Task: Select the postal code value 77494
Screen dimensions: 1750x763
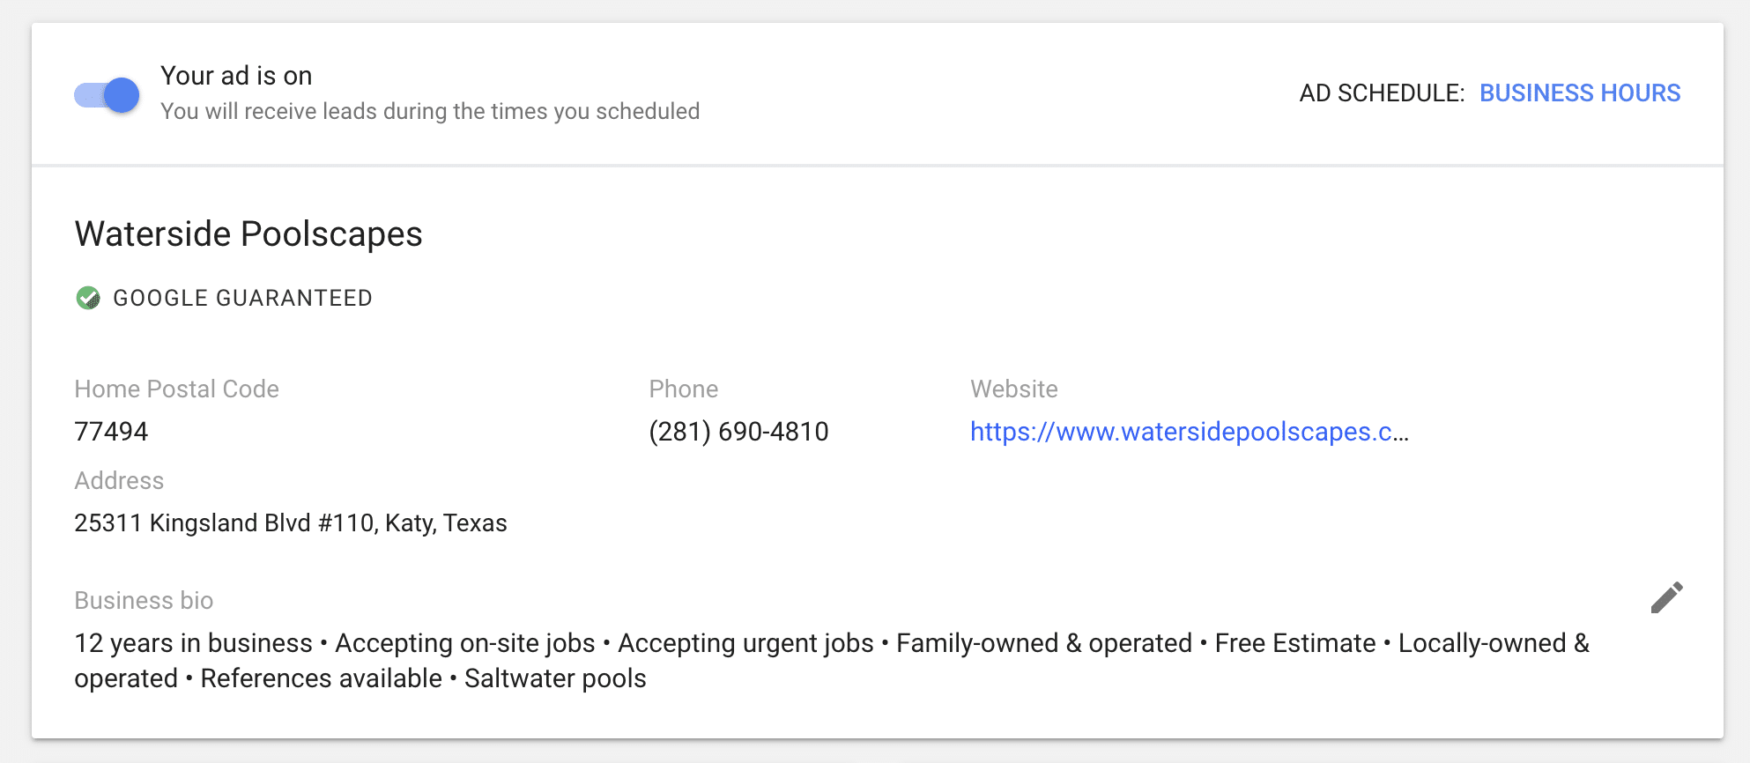Action: pyautogui.click(x=111, y=432)
